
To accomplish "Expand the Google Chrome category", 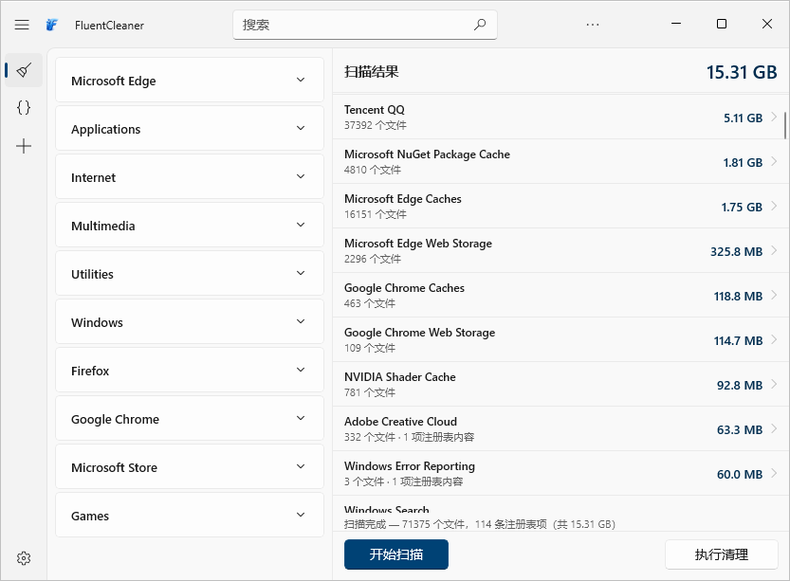I will point(190,418).
